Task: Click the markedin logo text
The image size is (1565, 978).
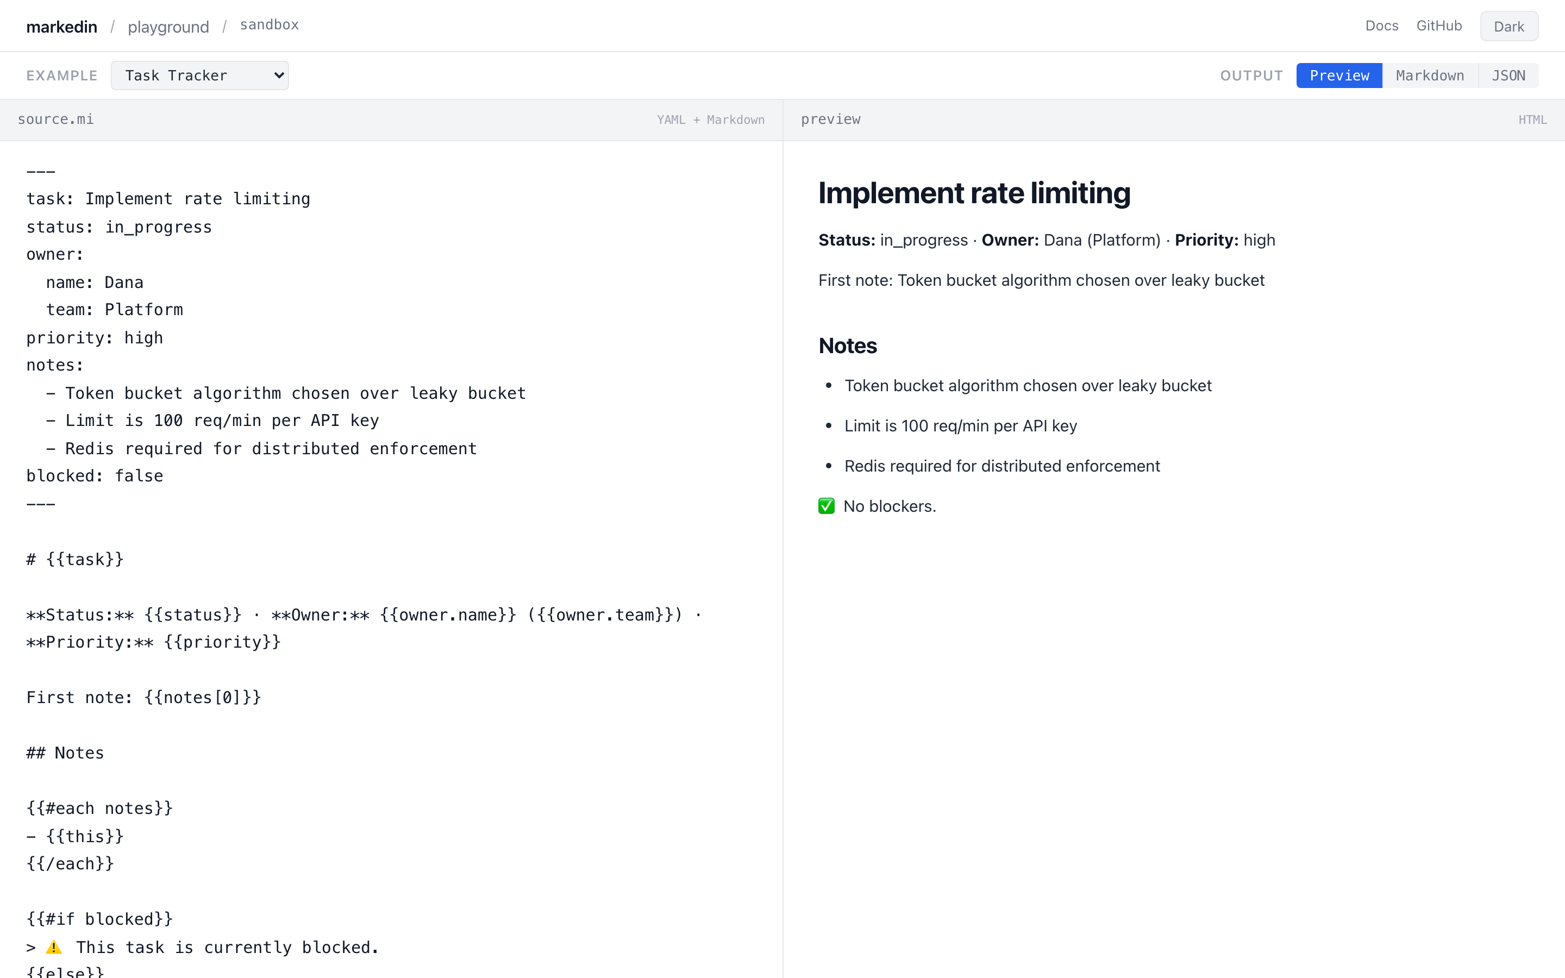Action: coord(61,27)
